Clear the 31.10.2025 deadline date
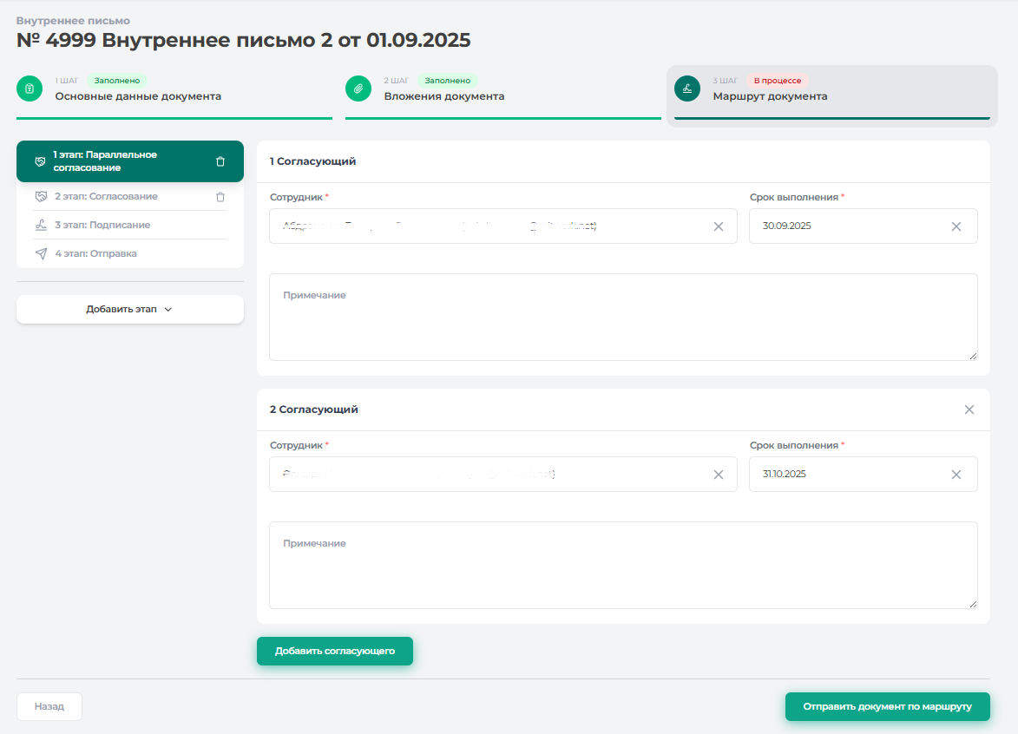 pos(956,475)
